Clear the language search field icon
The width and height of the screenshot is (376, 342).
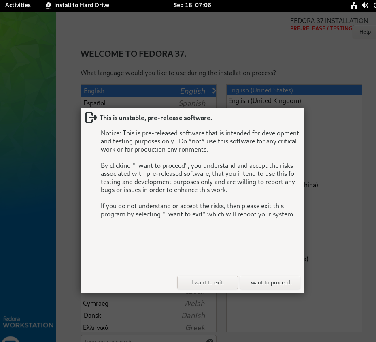(x=209, y=340)
